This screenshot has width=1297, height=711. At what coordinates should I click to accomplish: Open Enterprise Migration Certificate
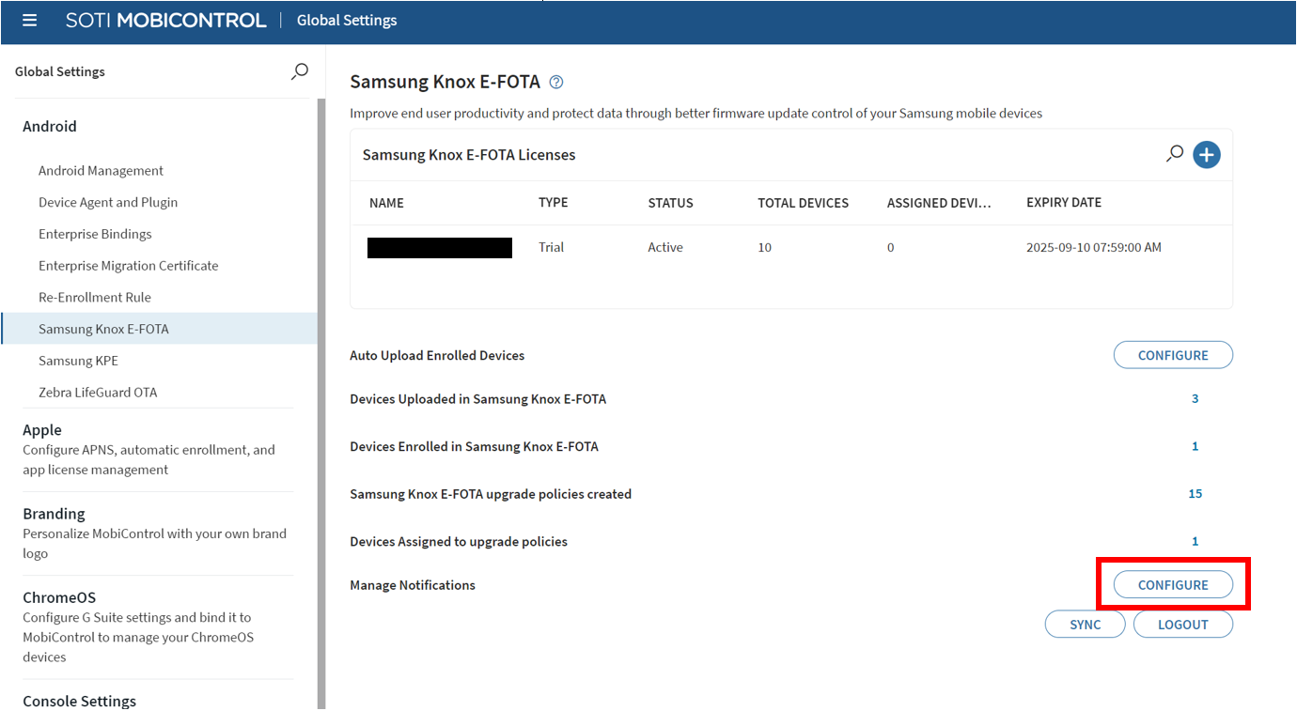128,266
